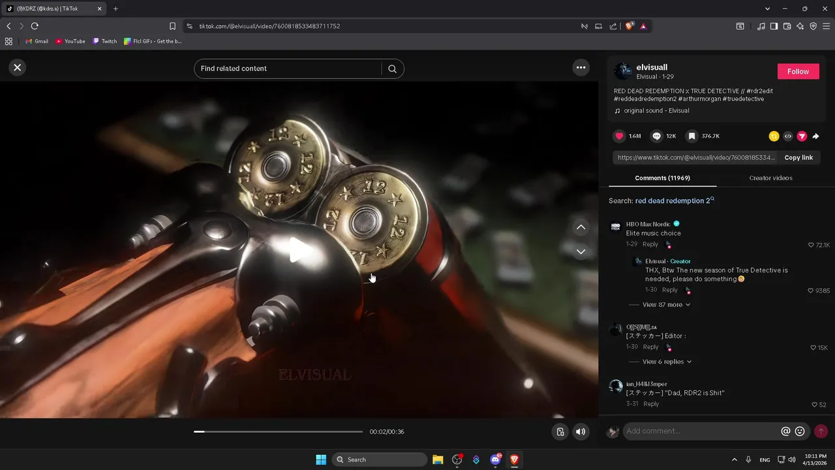The image size is (835, 470).
Task: Open the Twitch bookmark
Action: [x=105, y=41]
